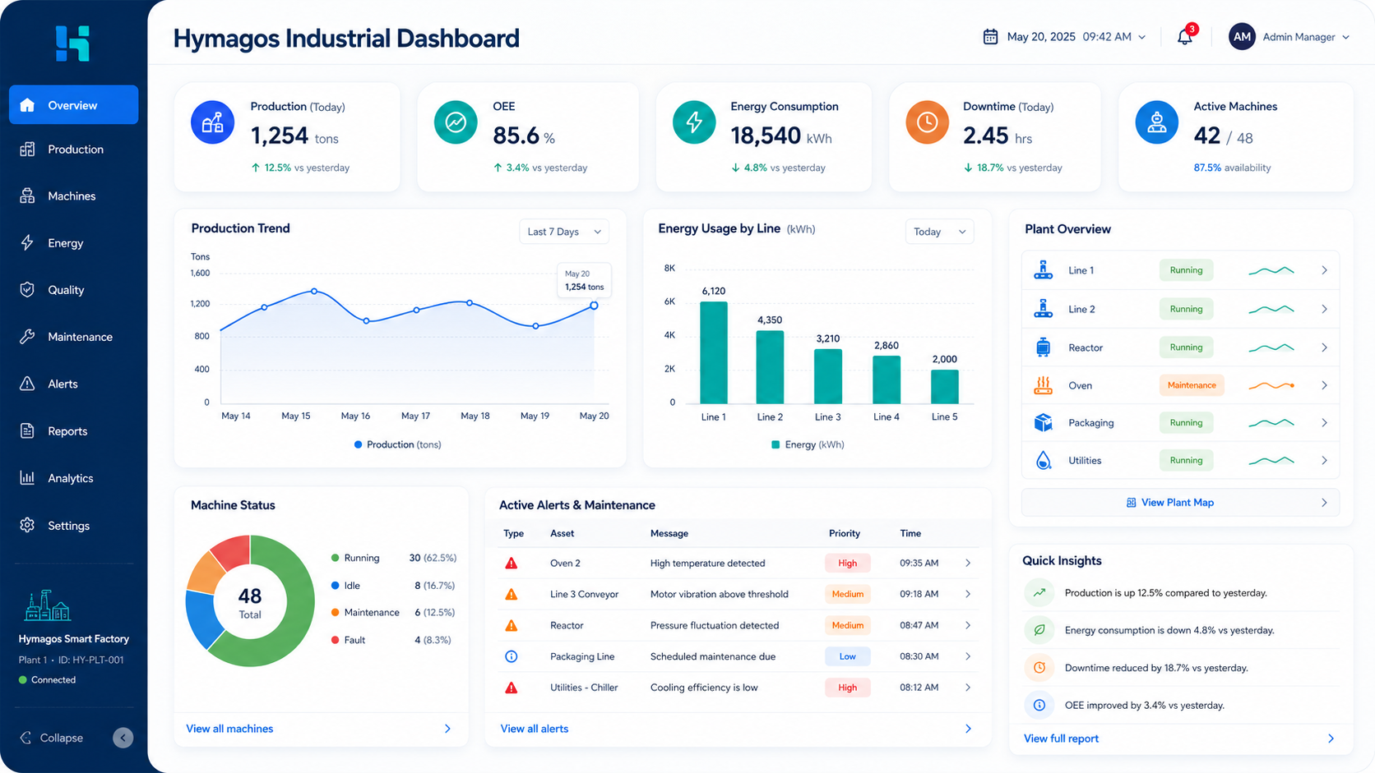Image resolution: width=1375 pixels, height=773 pixels.
Task: Click the Active Machines robot icon
Action: [x=1157, y=122]
